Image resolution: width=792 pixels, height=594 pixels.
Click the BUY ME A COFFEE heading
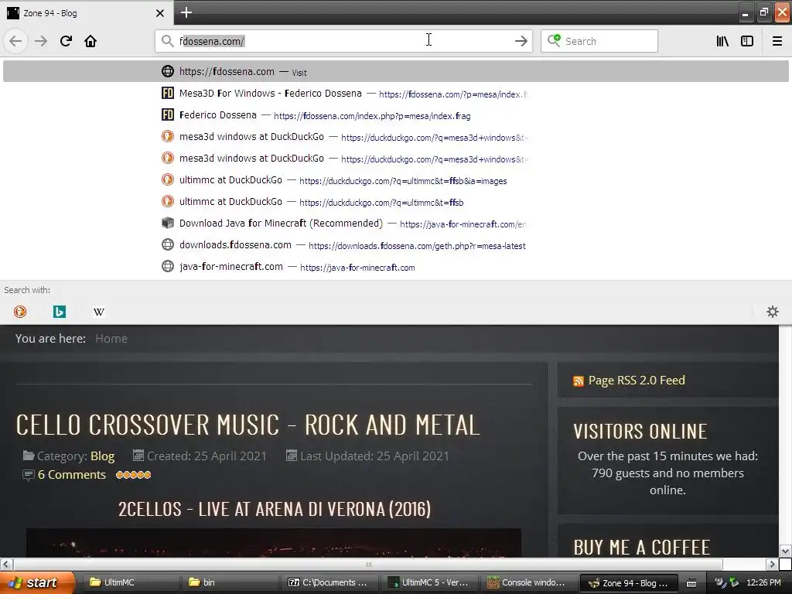[641, 548]
